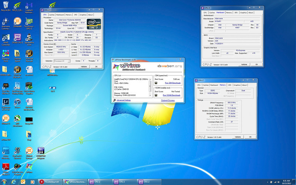
Task: Open the overclock Word document icon
Action: coord(29,71)
